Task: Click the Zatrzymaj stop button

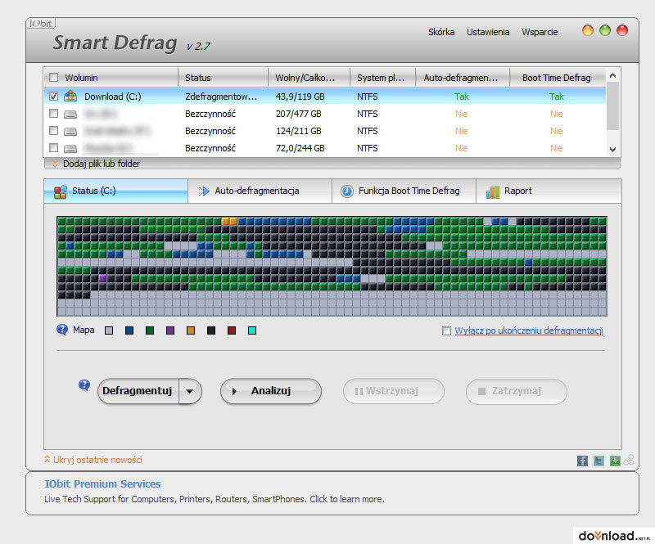Action: (x=517, y=391)
